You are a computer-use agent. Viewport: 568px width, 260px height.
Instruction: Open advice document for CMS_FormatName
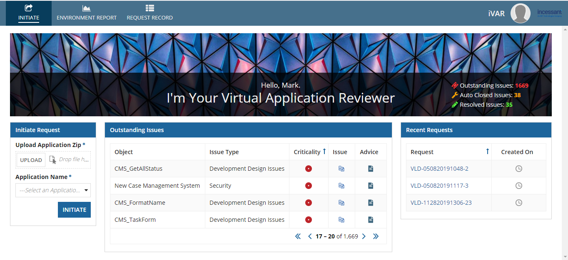(x=371, y=203)
